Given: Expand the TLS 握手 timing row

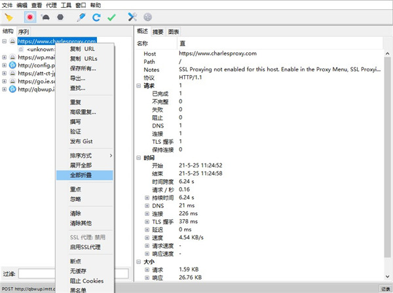Looking at the screenshot, I should [147, 221].
